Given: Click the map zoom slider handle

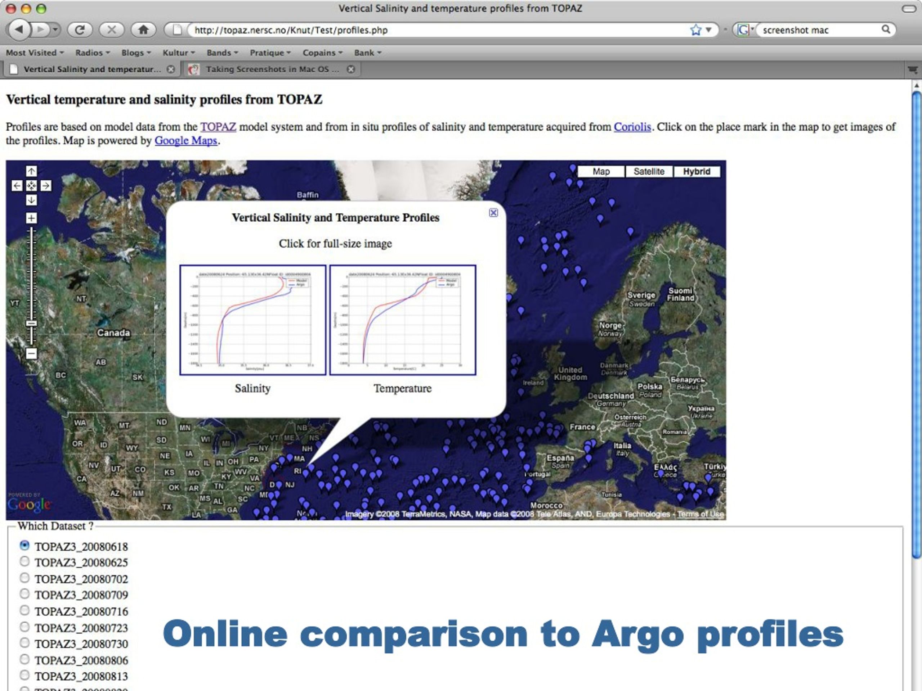Looking at the screenshot, I should click(31, 323).
